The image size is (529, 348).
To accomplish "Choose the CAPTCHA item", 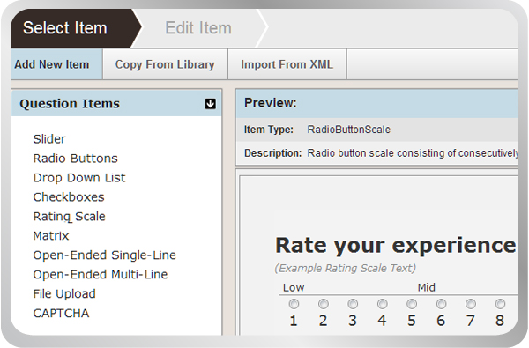I will [x=61, y=314].
